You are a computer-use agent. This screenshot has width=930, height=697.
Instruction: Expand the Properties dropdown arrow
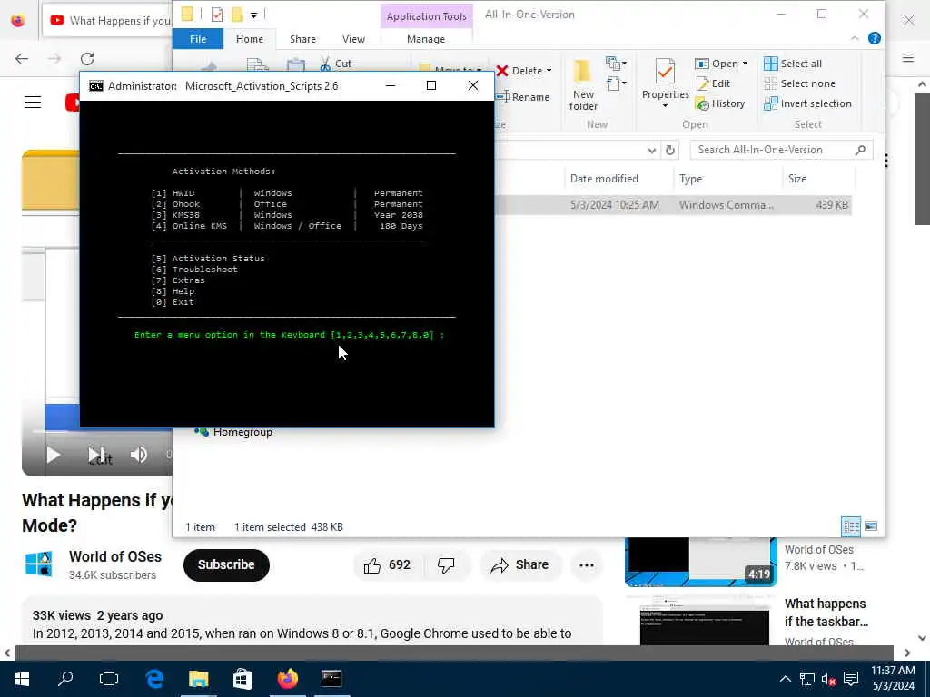click(665, 105)
